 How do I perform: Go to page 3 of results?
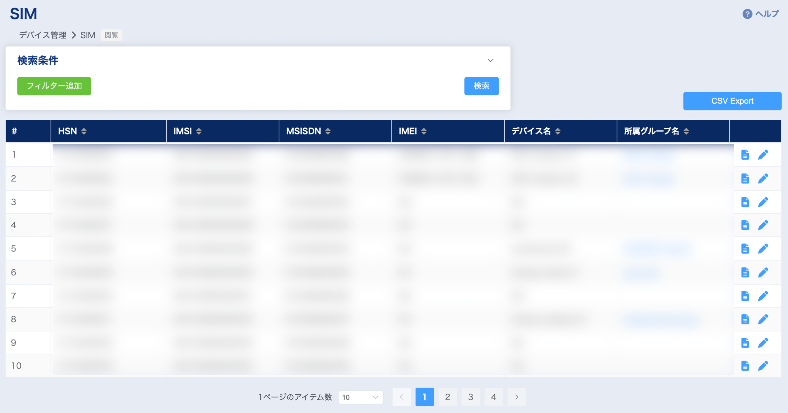click(470, 397)
